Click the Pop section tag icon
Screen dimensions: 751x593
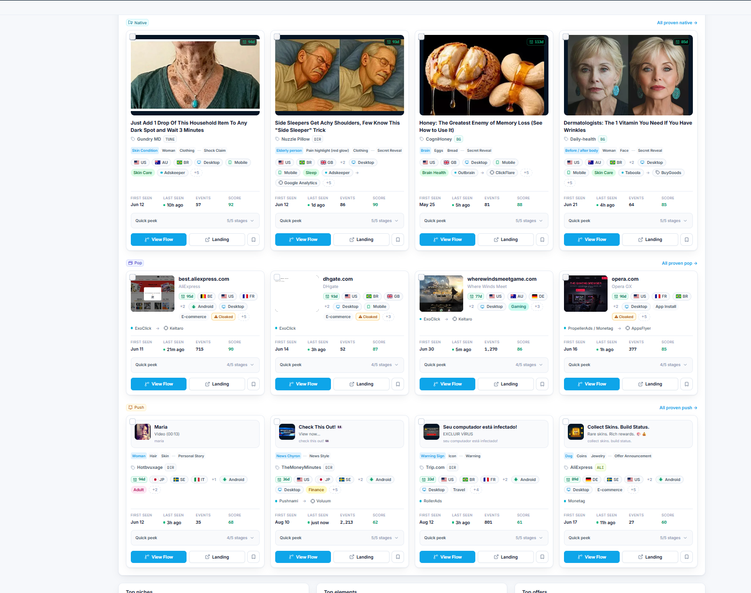pos(131,263)
